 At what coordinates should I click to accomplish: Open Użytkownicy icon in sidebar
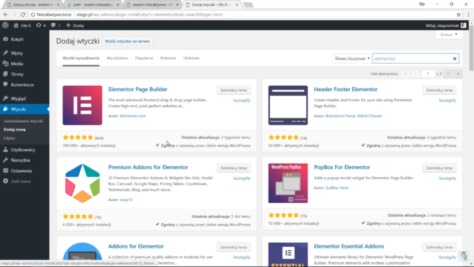coord(5,149)
